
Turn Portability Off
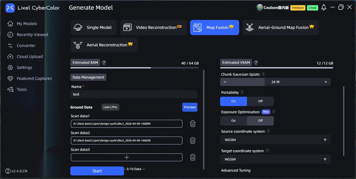(x=260, y=101)
